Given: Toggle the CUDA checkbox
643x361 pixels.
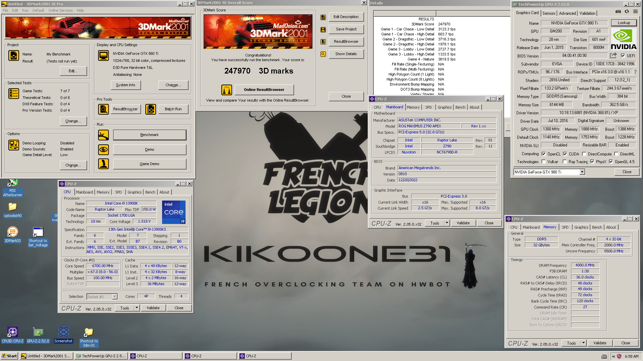Looking at the screenshot, I should point(565,154).
